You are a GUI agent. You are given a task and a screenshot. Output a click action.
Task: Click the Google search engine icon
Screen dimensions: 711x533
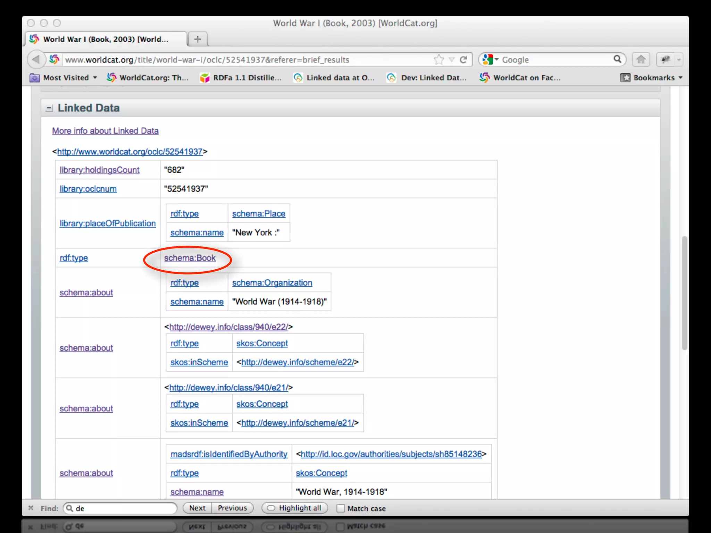[x=488, y=60]
